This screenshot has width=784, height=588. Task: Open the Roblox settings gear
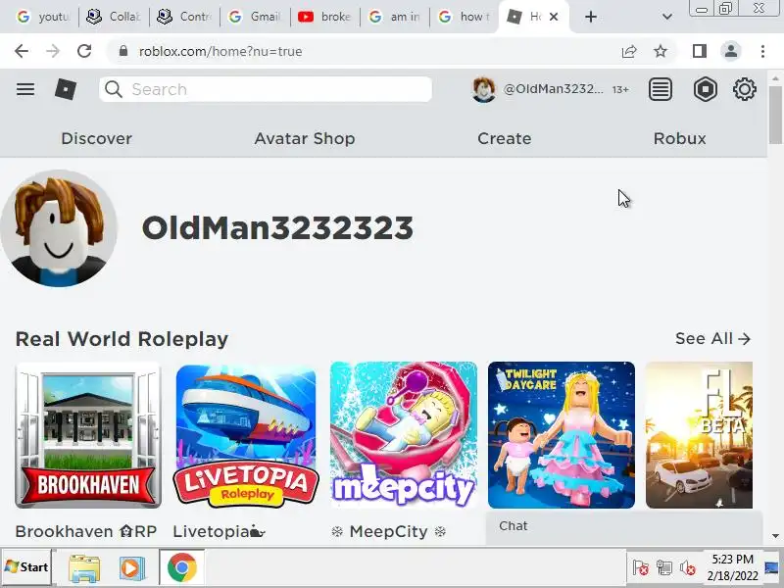[745, 89]
